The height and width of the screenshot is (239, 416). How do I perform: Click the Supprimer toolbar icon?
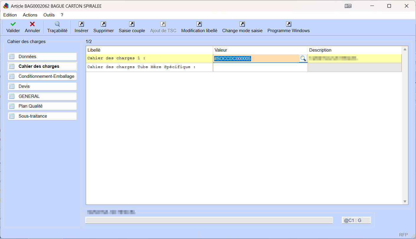[x=103, y=24]
